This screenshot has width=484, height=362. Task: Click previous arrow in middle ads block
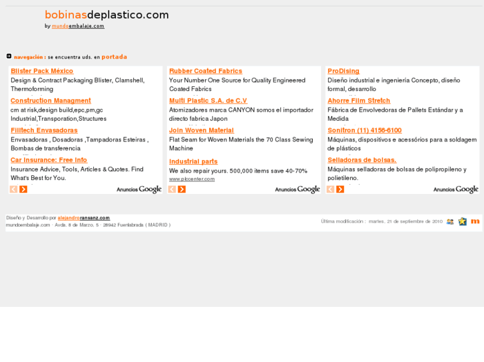click(172, 189)
